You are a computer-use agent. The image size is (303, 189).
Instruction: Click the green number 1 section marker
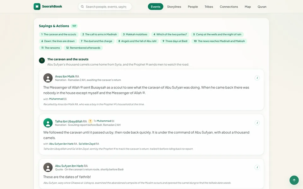click(42, 60)
